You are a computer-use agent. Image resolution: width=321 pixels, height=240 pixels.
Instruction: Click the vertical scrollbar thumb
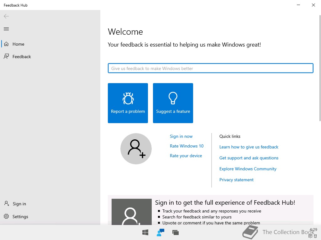point(320,68)
